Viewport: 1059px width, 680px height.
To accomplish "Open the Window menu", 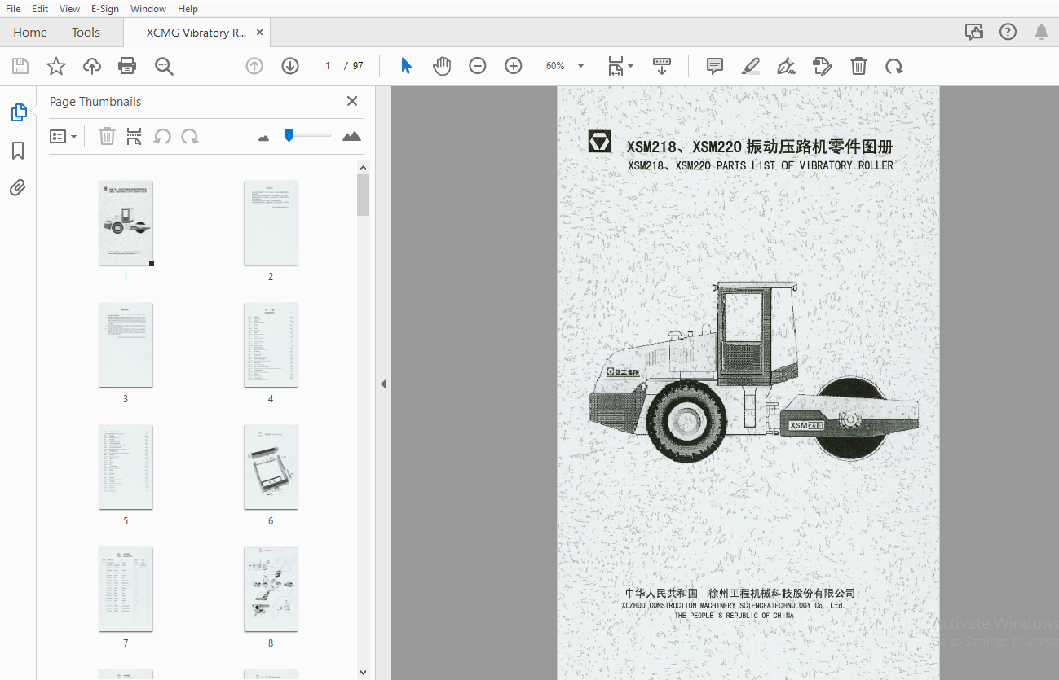I will [148, 9].
